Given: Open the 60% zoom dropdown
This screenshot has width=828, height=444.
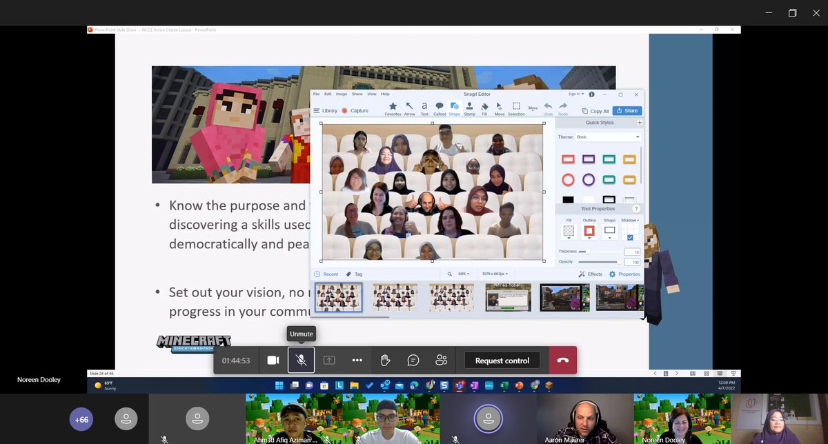Looking at the screenshot, I should tap(463, 274).
